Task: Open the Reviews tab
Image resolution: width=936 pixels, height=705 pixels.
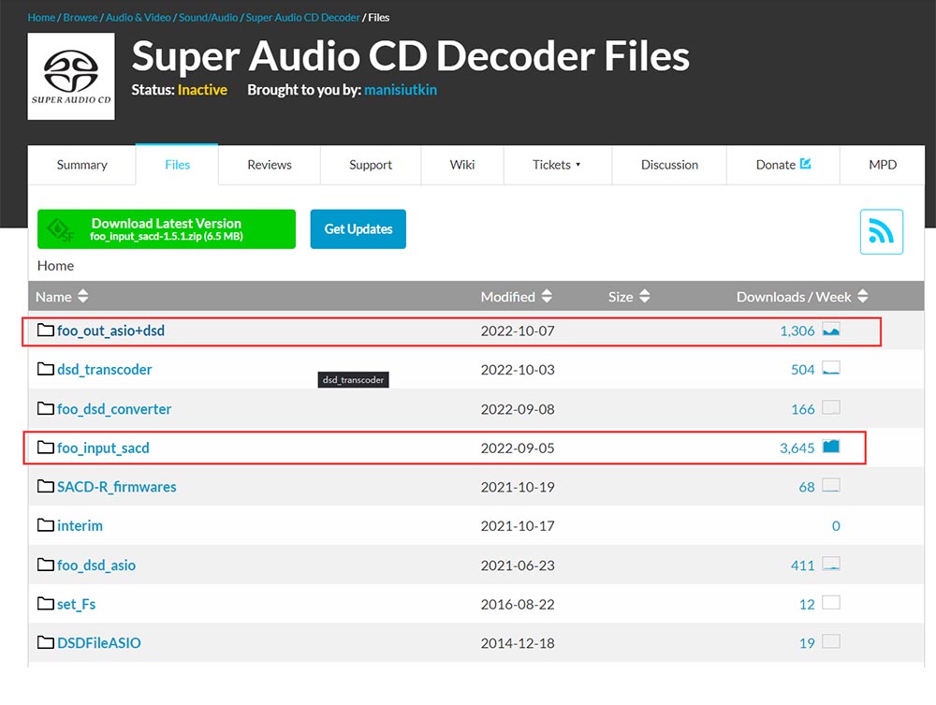Action: [x=270, y=165]
